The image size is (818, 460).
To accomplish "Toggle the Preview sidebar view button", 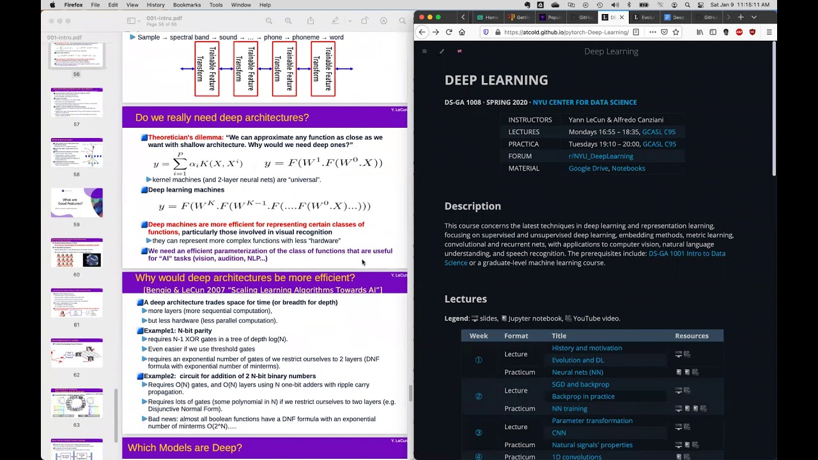I will pyautogui.click(x=130, y=21).
